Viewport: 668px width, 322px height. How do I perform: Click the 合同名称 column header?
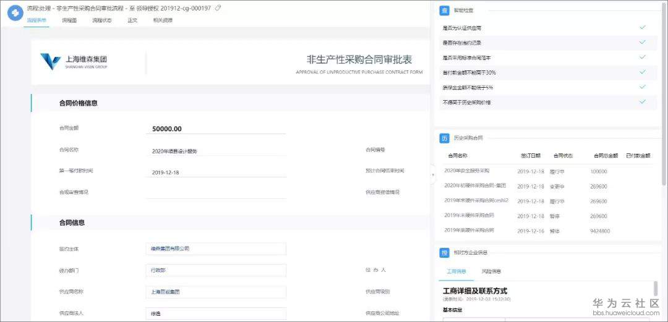pyautogui.click(x=458, y=156)
